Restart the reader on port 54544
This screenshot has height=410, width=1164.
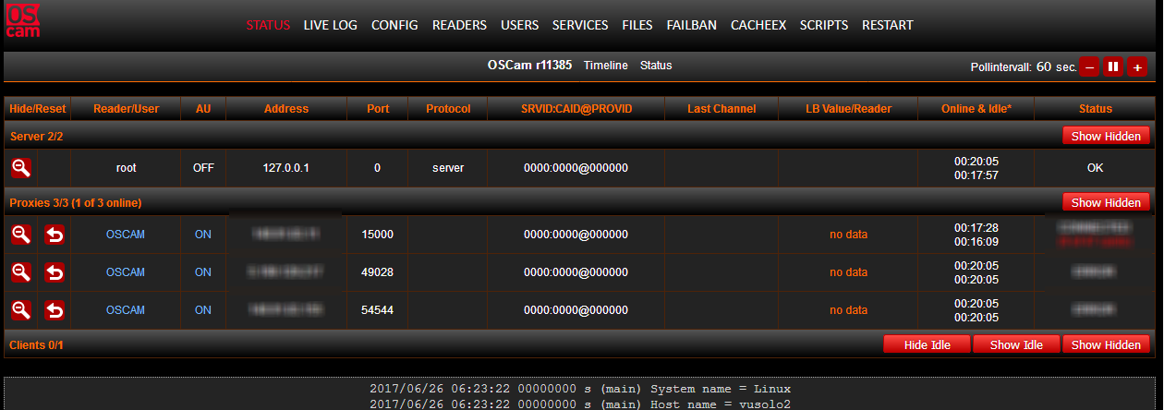(55, 310)
